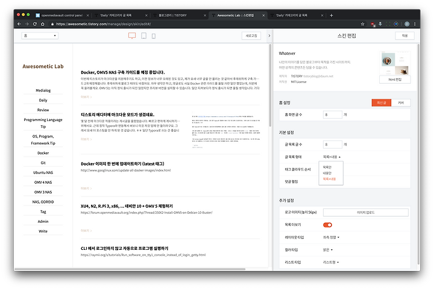Click 더보기 under the Docker 이미지 업데이트 post

click(x=86, y=188)
